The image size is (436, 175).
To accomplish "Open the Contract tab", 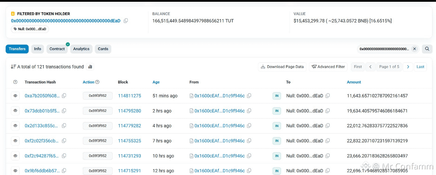I will pyautogui.click(x=57, y=49).
